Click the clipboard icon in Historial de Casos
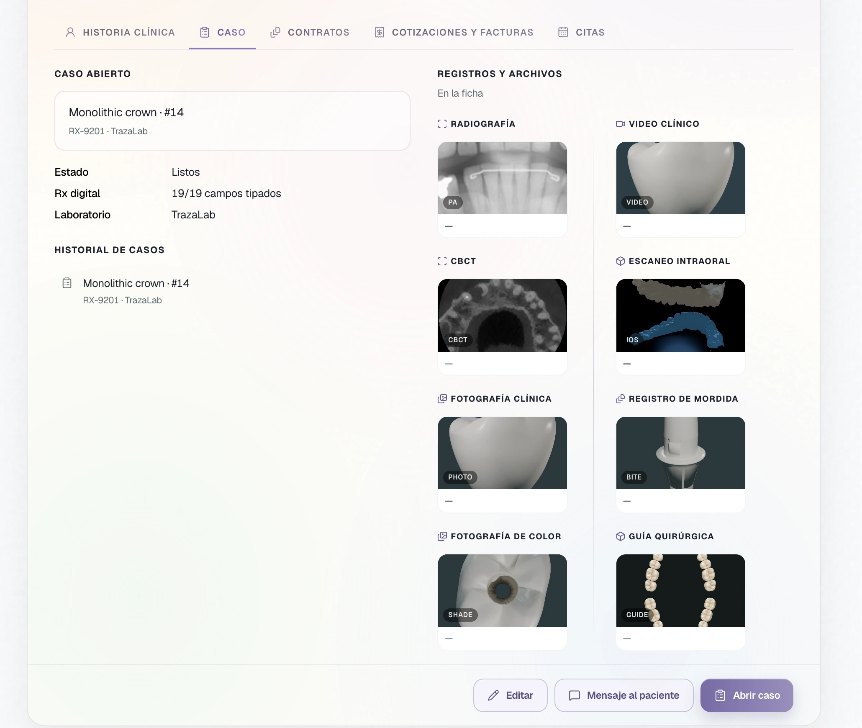Viewport: 862px width, 728px height. [x=67, y=283]
